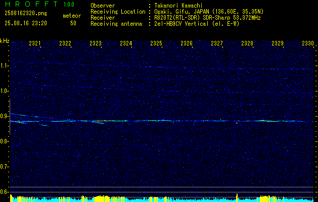
Task: Select the 1.0.0 version number
Action: 69,5
